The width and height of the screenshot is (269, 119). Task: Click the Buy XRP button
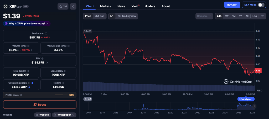pyautogui.click(x=232, y=5)
